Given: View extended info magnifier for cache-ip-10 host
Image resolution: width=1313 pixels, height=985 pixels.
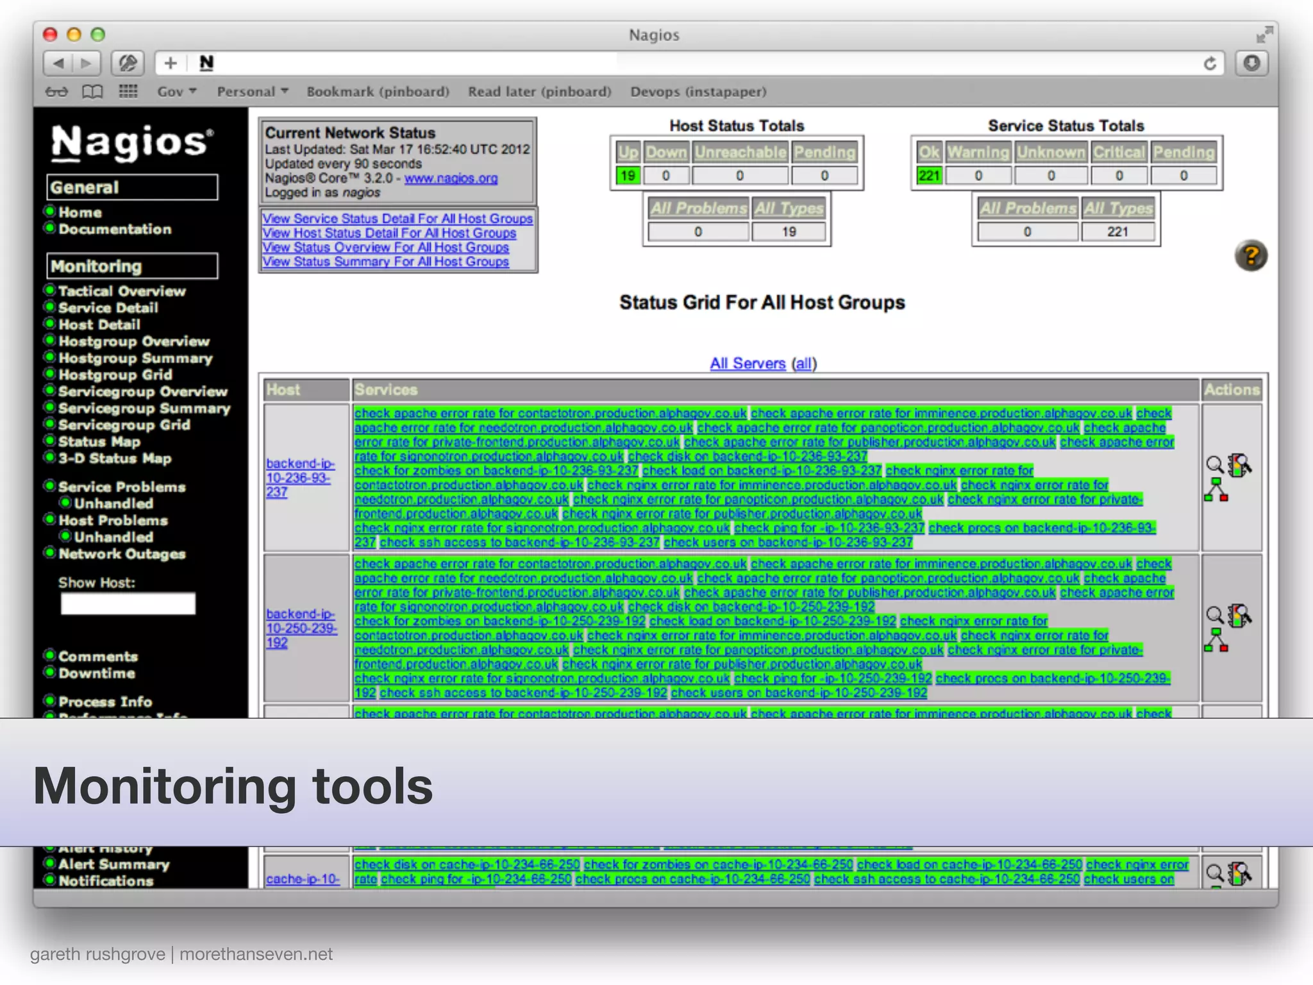Looking at the screenshot, I should 1214,872.
